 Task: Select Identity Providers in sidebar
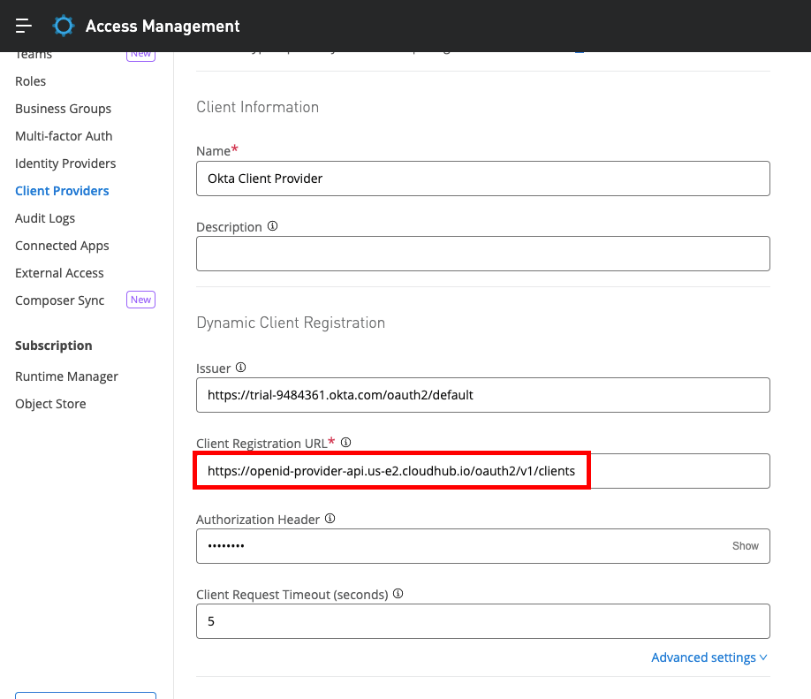tap(65, 163)
